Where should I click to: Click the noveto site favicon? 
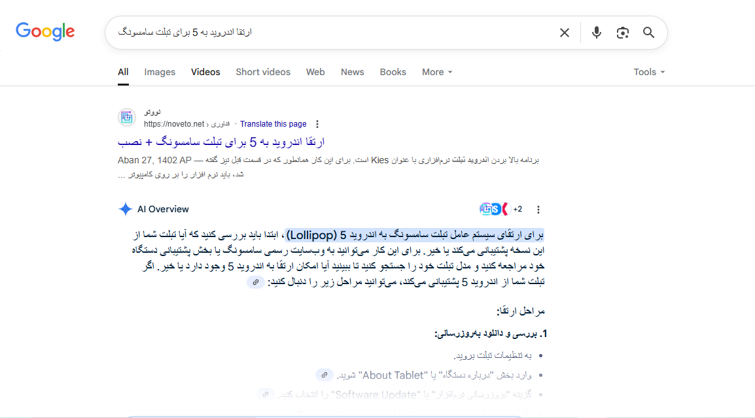tap(127, 117)
